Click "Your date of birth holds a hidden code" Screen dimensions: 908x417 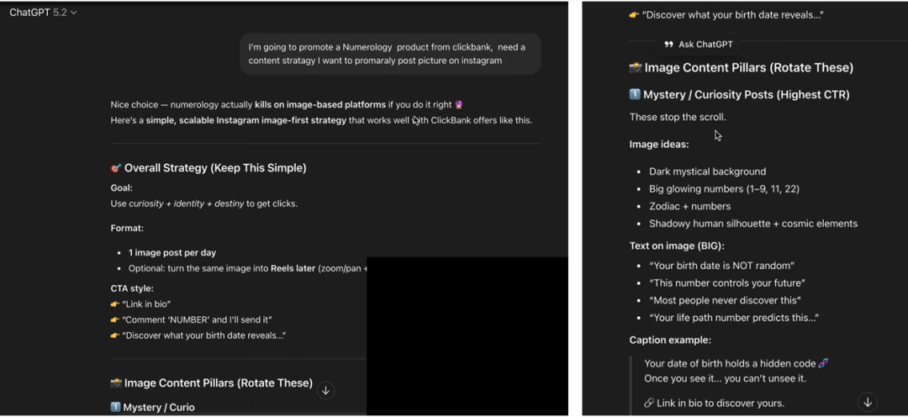click(x=736, y=364)
